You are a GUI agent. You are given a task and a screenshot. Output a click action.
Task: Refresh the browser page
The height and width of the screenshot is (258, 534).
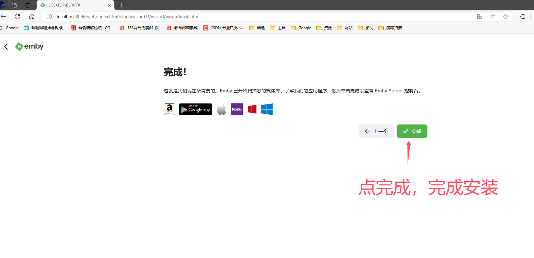17,17
